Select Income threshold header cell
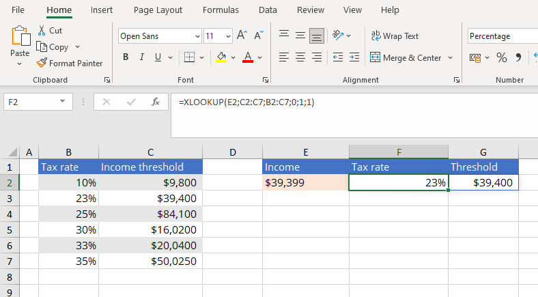 pos(151,167)
